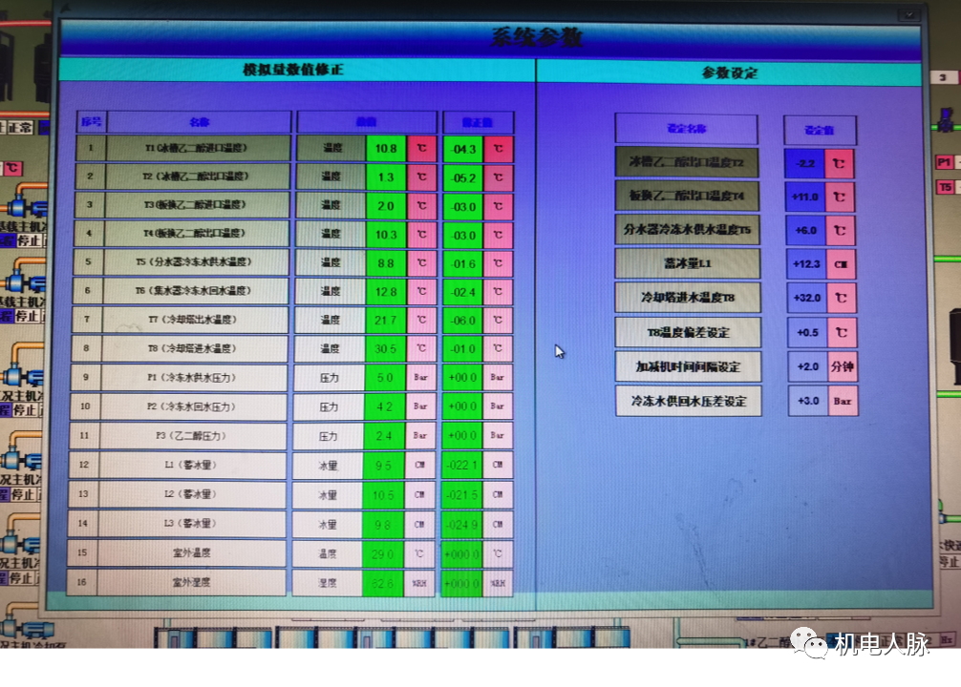Click T7 correction value -06.0
The width and height of the screenshot is (961, 687).
pos(463,321)
